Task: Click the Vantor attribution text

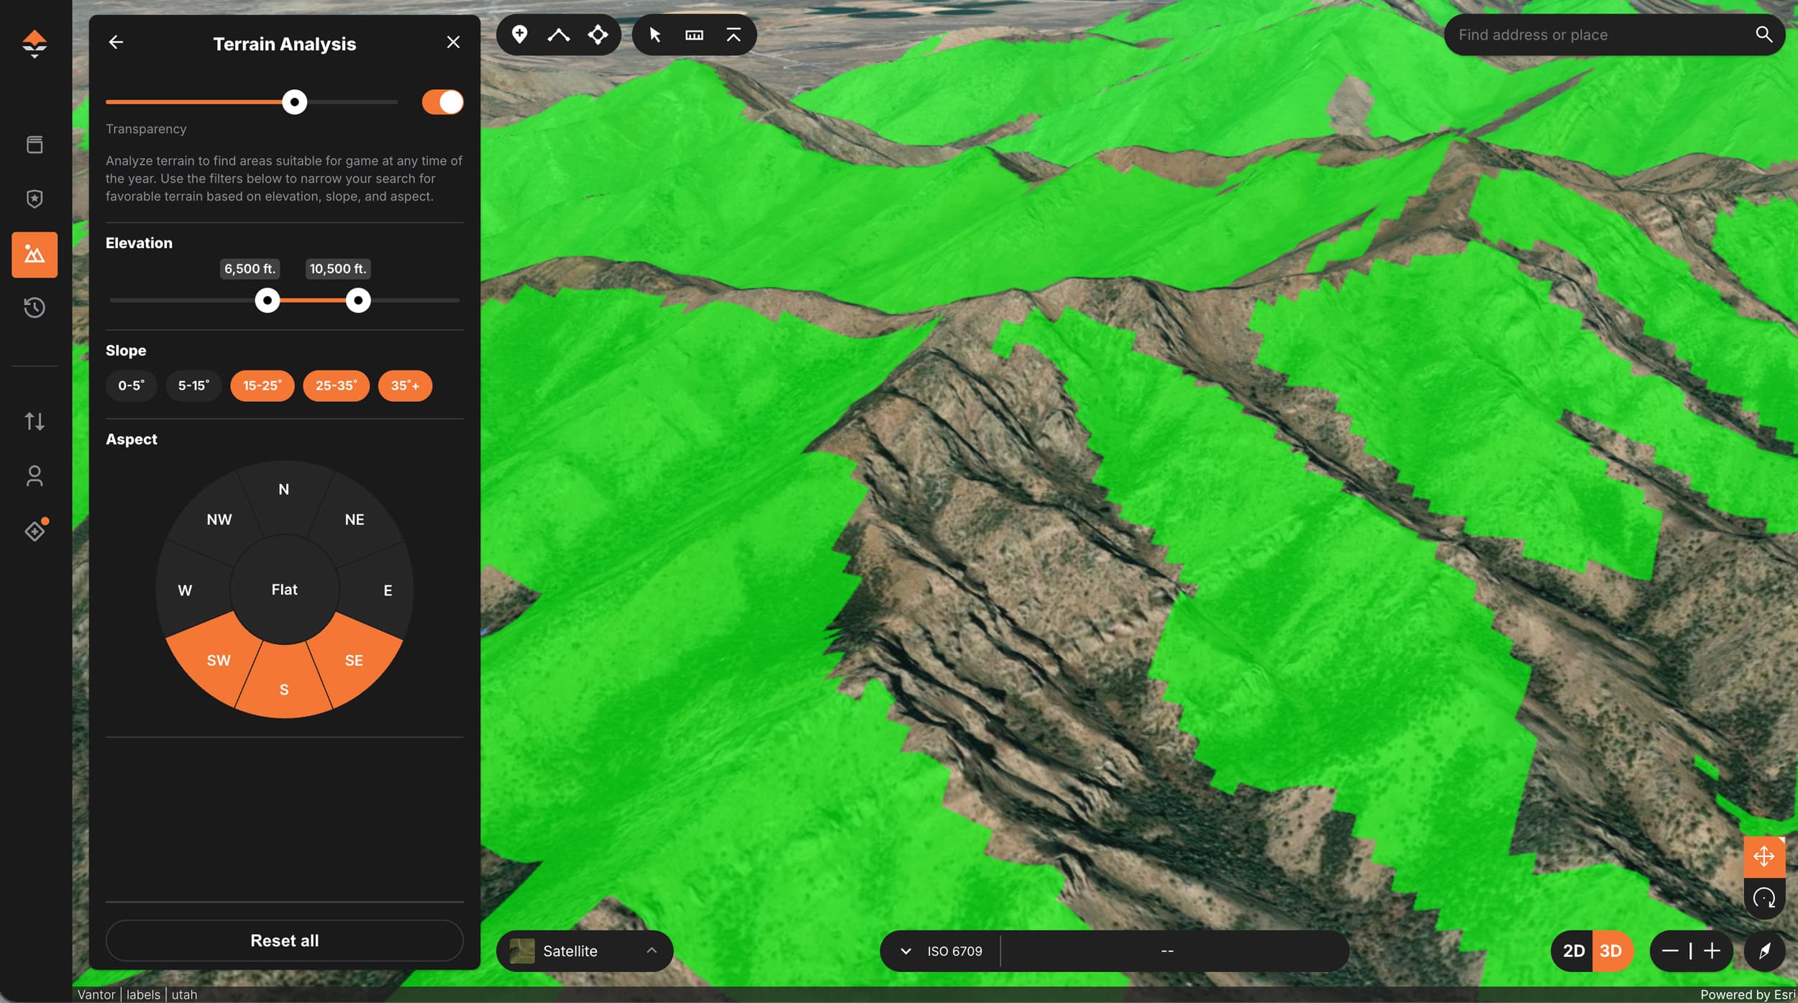Action: (x=96, y=994)
